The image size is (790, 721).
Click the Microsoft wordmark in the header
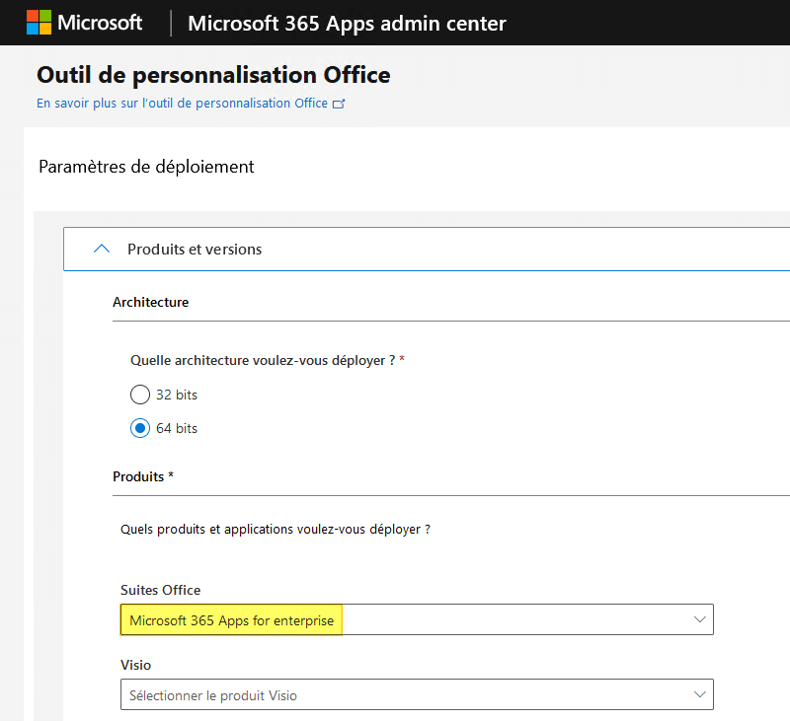tap(100, 23)
